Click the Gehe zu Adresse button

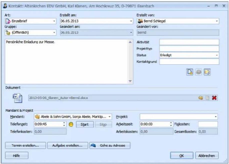110,145
